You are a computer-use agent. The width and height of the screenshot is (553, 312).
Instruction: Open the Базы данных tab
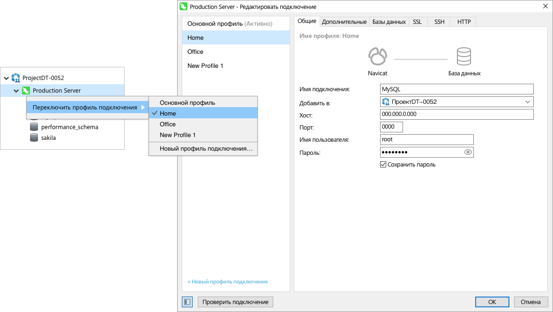389,22
